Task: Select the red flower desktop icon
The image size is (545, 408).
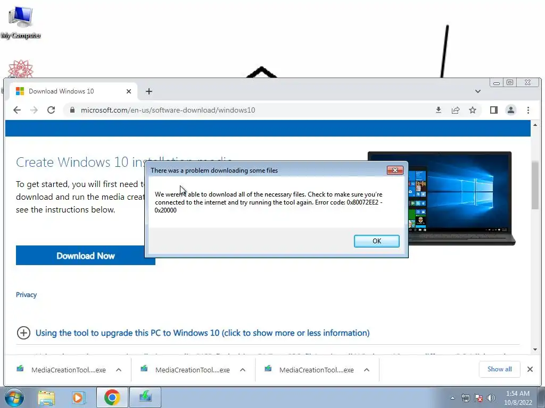Action: (x=21, y=69)
